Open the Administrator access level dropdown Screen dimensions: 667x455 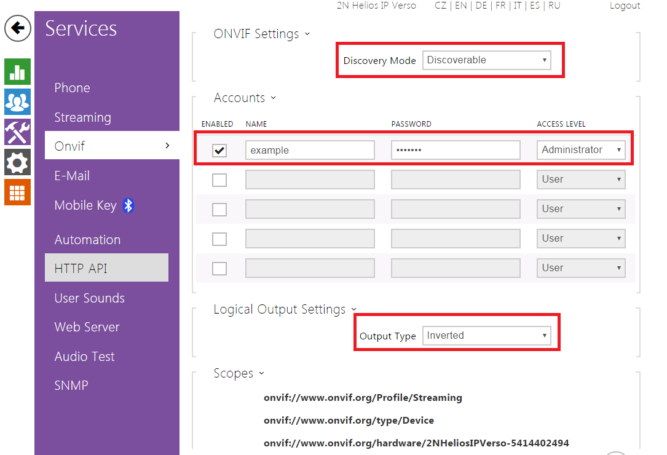coord(581,150)
